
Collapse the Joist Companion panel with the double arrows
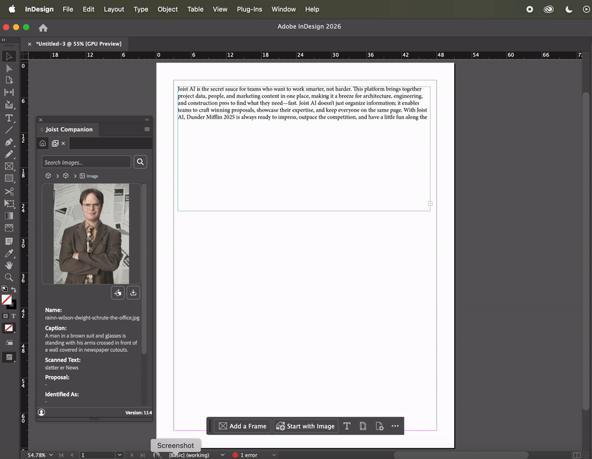(x=147, y=120)
